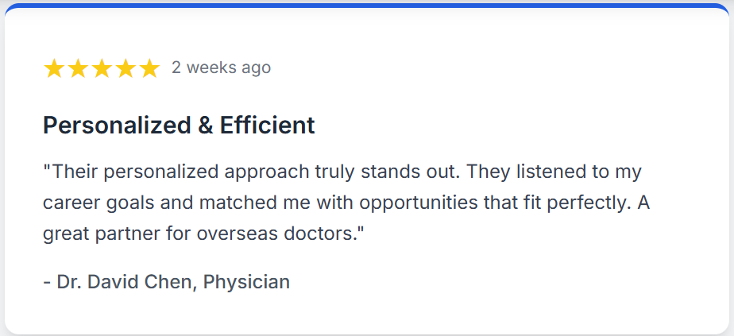This screenshot has width=734, height=336.
Task: Click the word "Personalized" in the bold heading
Action: pos(117,126)
